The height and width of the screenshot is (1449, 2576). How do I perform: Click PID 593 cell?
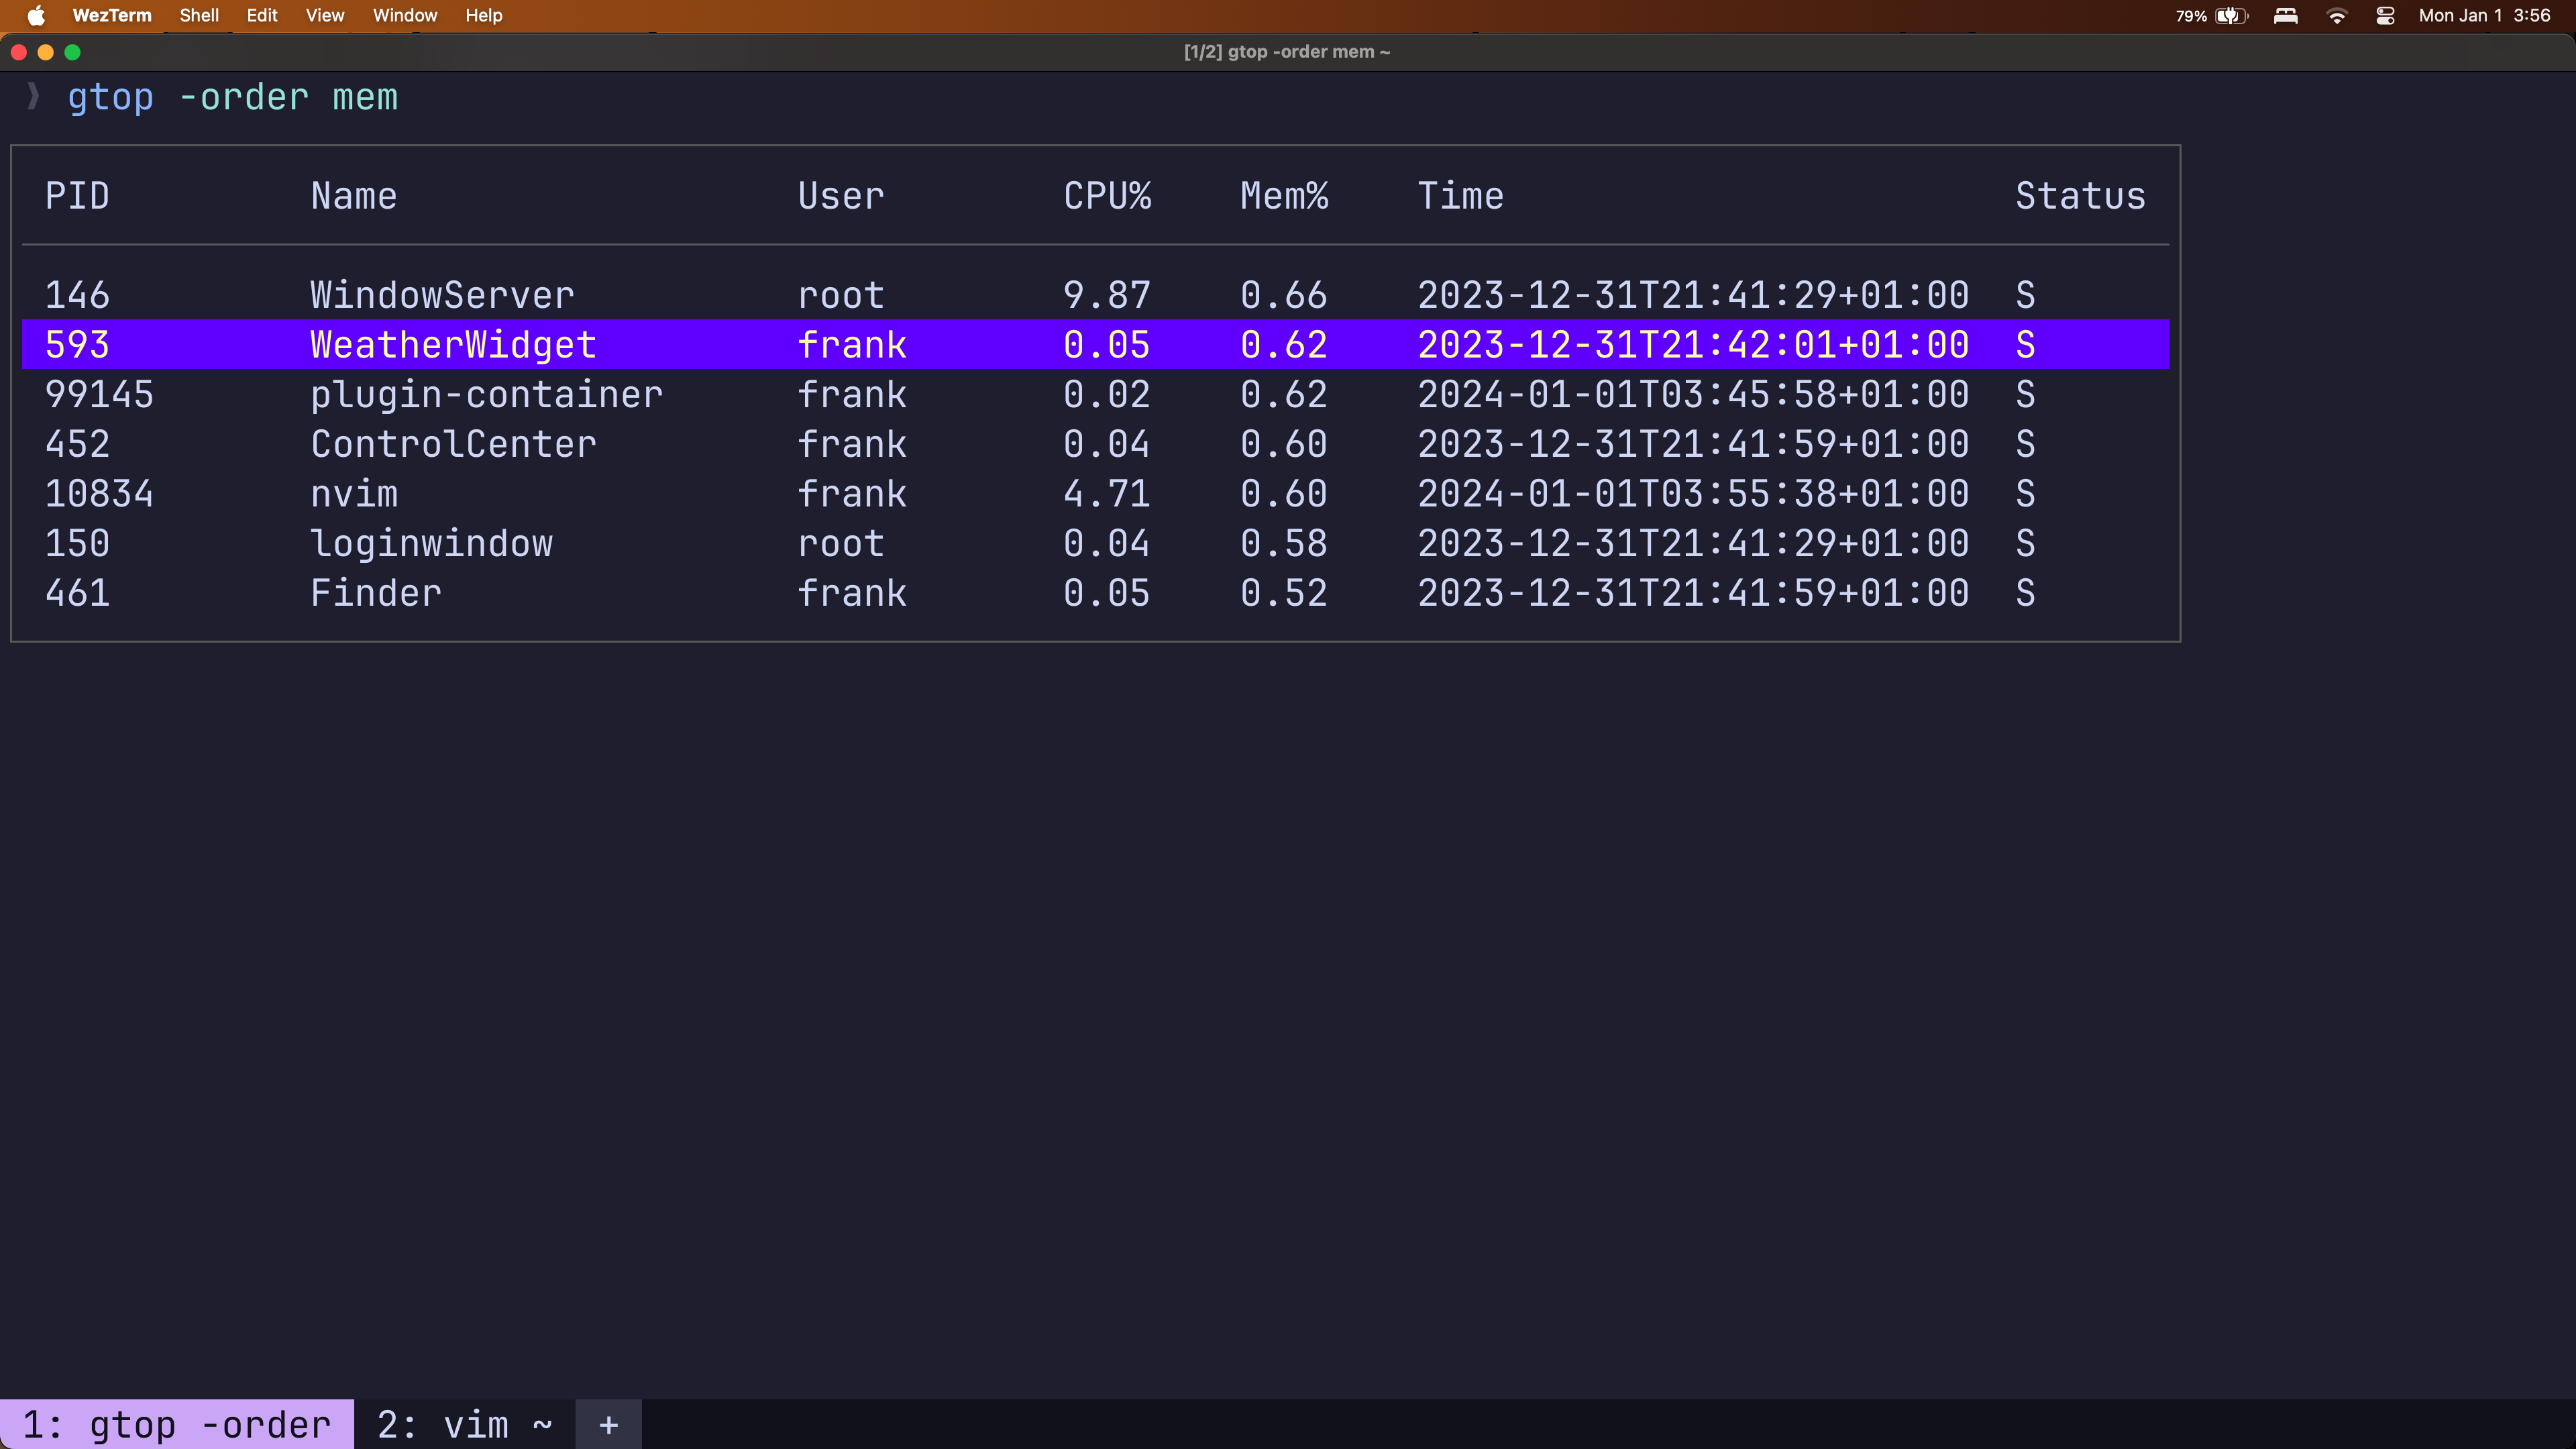pos(77,345)
